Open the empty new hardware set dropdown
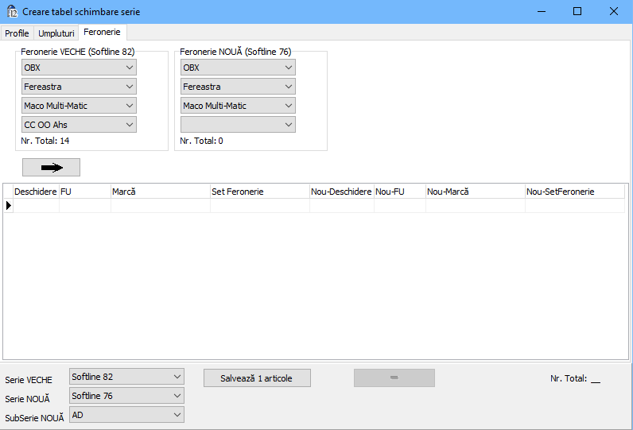633x430 pixels. 238,125
